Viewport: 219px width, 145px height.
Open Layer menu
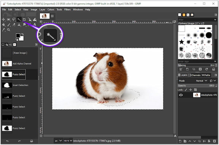[x=42, y=9]
